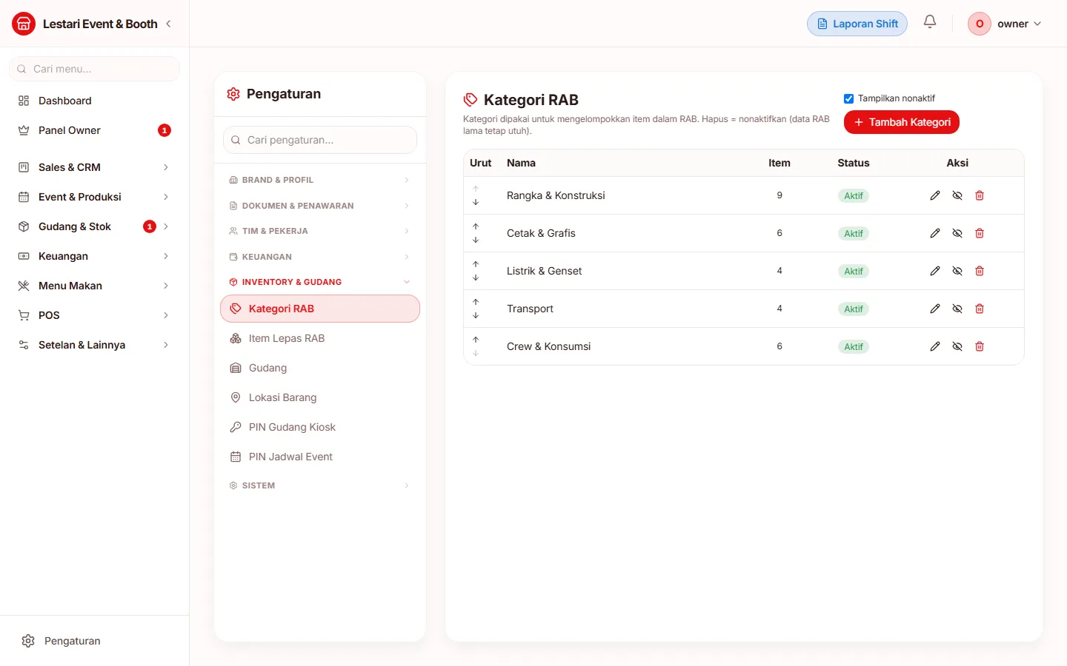Deactivate the Rangka & Konstruksi category
The height and width of the screenshot is (666, 1067).
pyautogui.click(x=957, y=195)
